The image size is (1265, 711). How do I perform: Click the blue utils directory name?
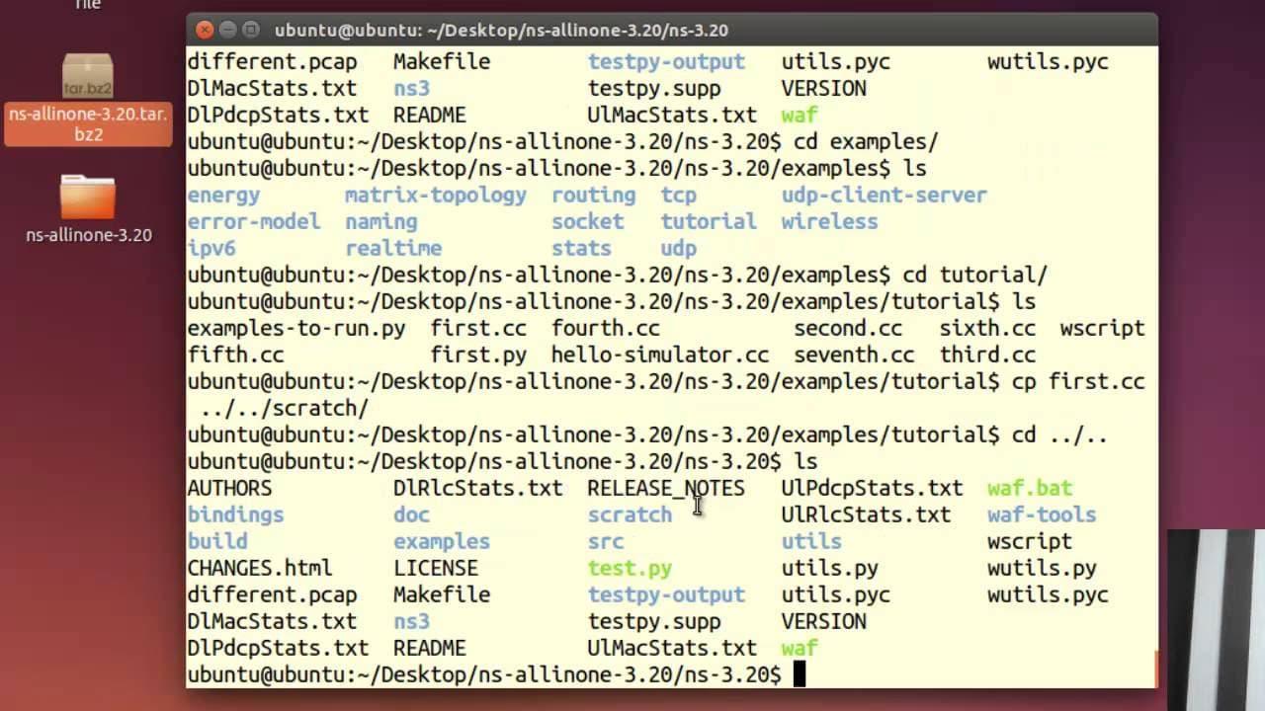pos(812,542)
